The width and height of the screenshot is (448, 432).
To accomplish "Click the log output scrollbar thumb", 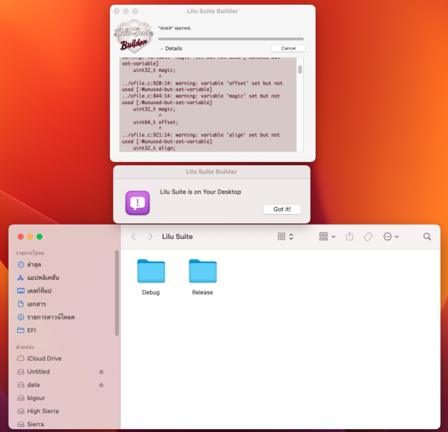I will pos(299,69).
